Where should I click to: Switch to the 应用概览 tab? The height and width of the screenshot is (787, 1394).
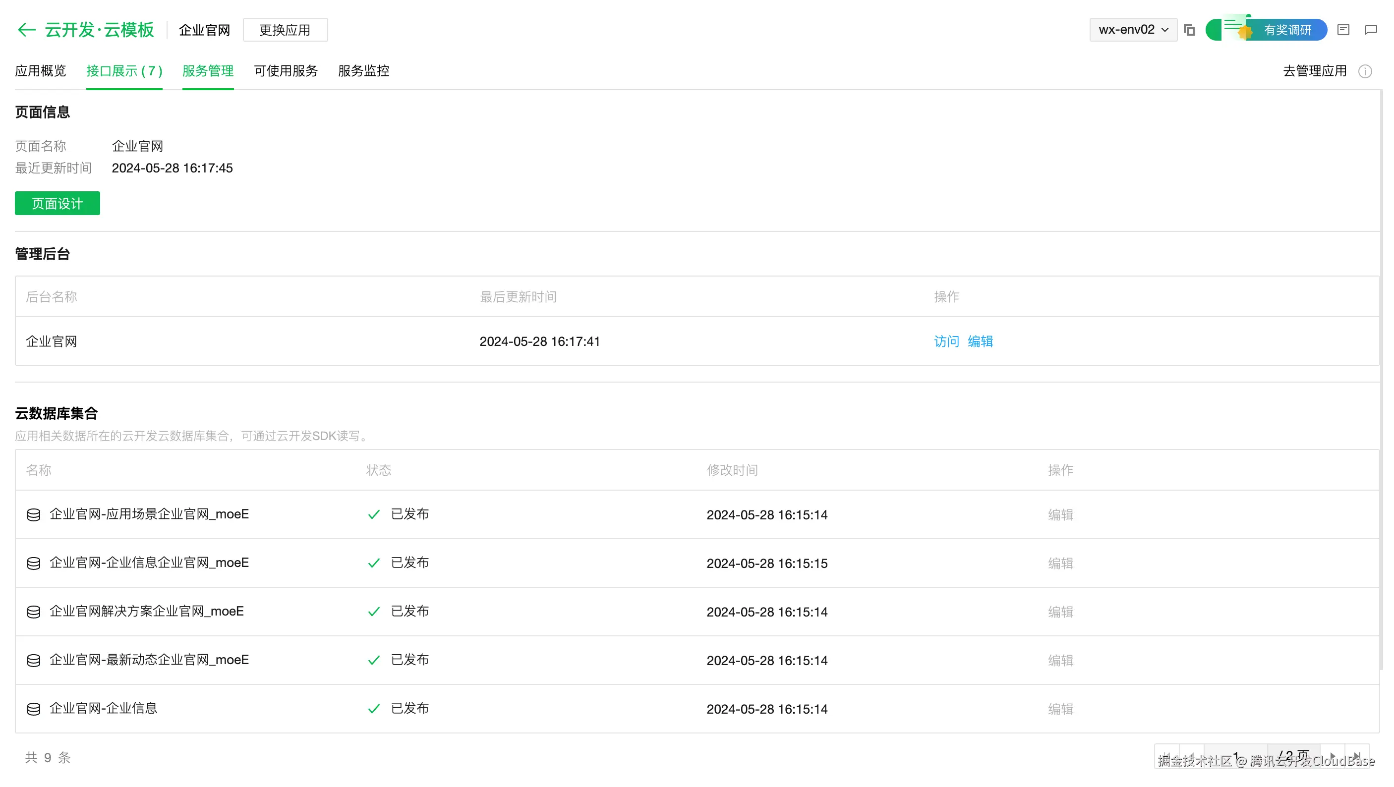pyautogui.click(x=41, y=71)
